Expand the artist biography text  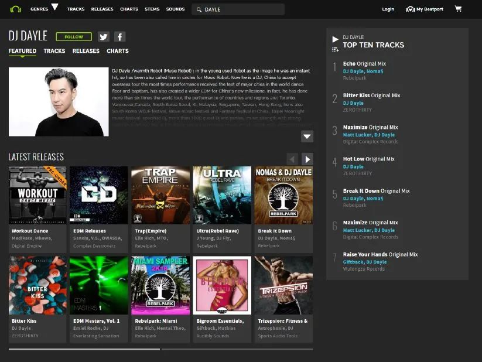coord(307,136)
